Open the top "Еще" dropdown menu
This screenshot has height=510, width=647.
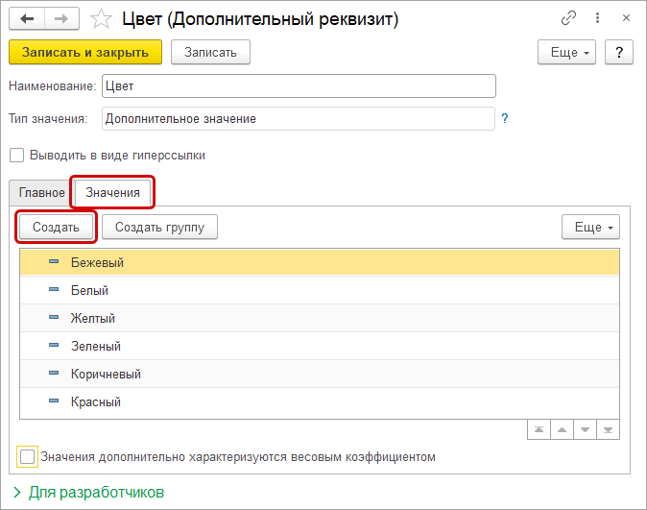click(569, 52)
